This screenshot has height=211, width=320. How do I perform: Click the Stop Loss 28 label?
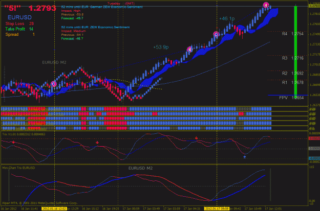[19, 24]
